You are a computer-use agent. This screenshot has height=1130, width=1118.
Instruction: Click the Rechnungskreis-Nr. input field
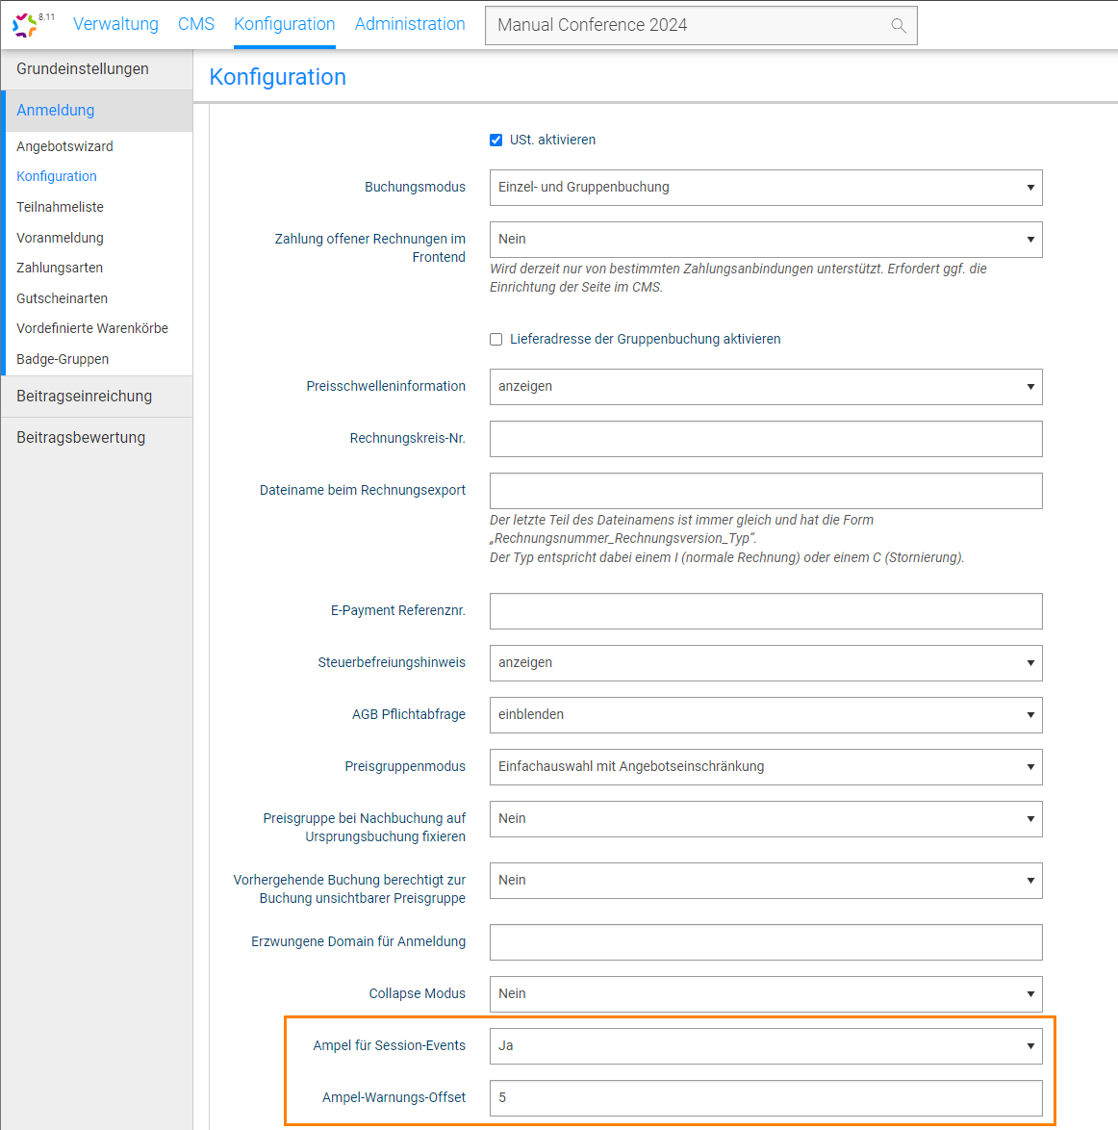coord(765,439)
